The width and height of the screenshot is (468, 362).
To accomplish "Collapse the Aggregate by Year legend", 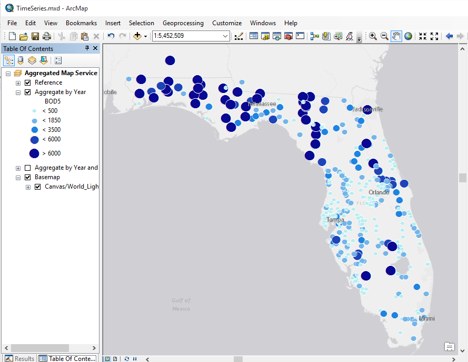I will click(18, 92).
